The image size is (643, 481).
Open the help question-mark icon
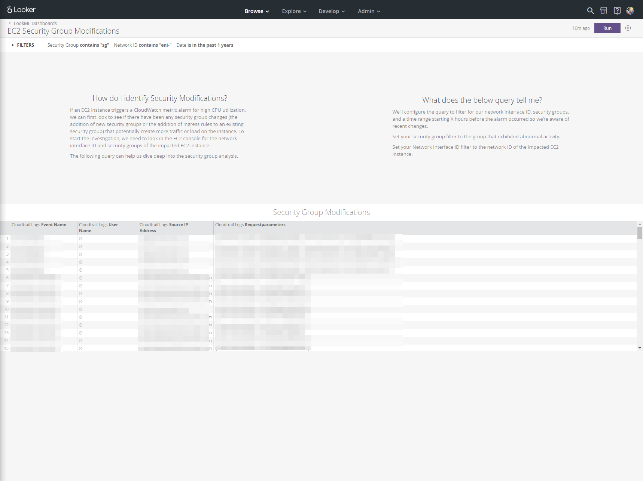pyautogui.click(x=617, y=10)
